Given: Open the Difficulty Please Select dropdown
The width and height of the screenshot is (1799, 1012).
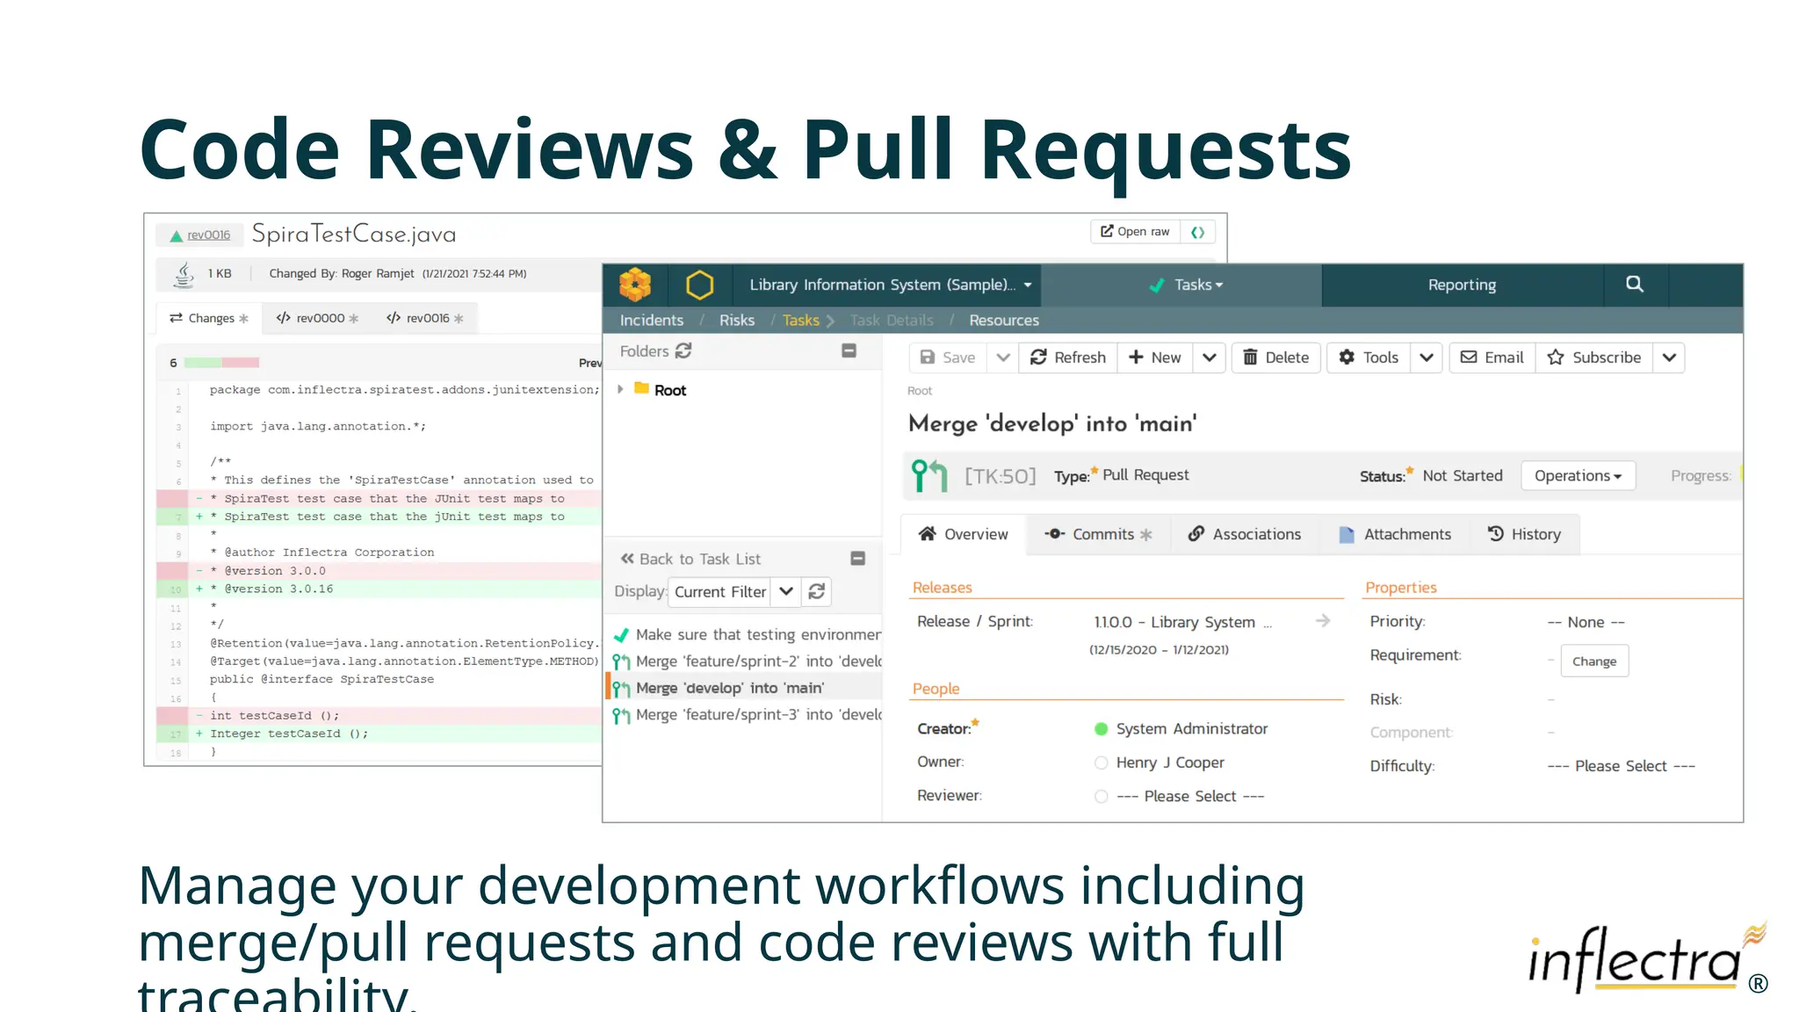Looking at the screenshot, I should 1621,766.
